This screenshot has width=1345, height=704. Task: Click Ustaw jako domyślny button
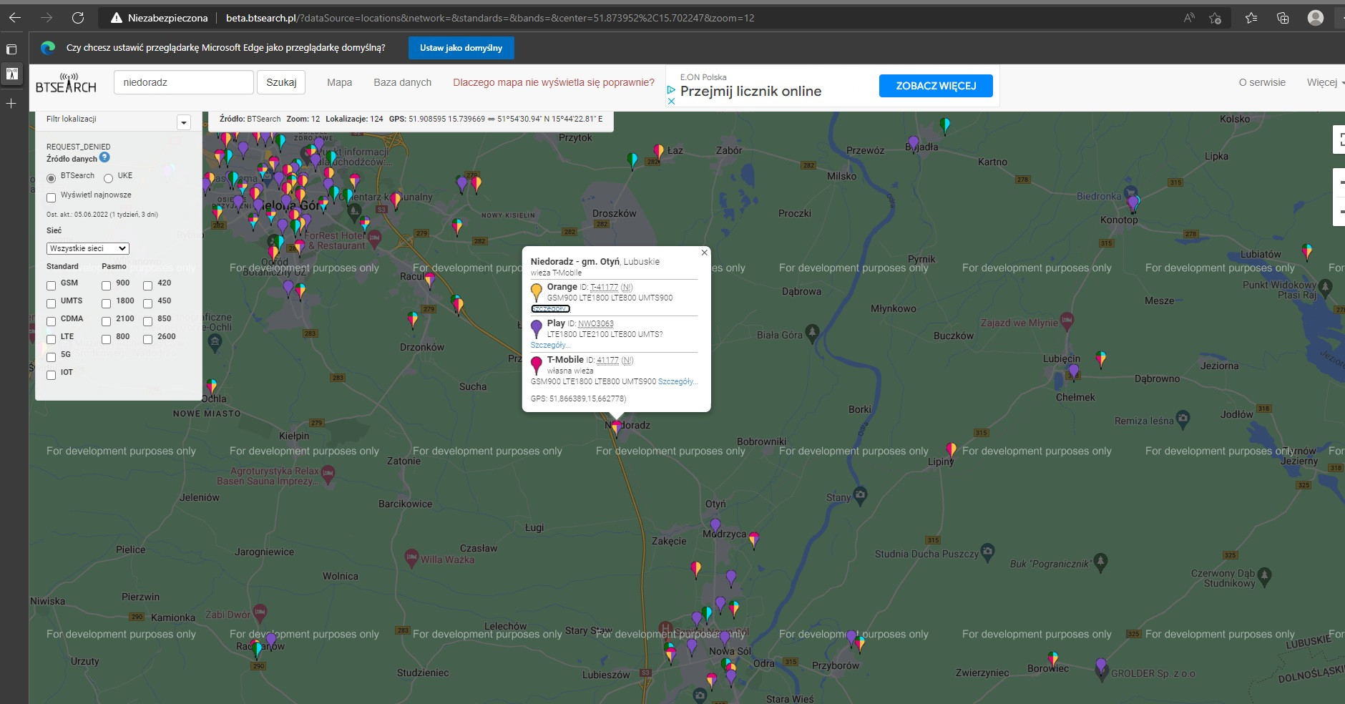click(x=461, y=48)
